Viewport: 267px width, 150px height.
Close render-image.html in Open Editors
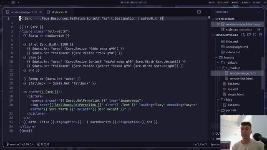[218, 24]
